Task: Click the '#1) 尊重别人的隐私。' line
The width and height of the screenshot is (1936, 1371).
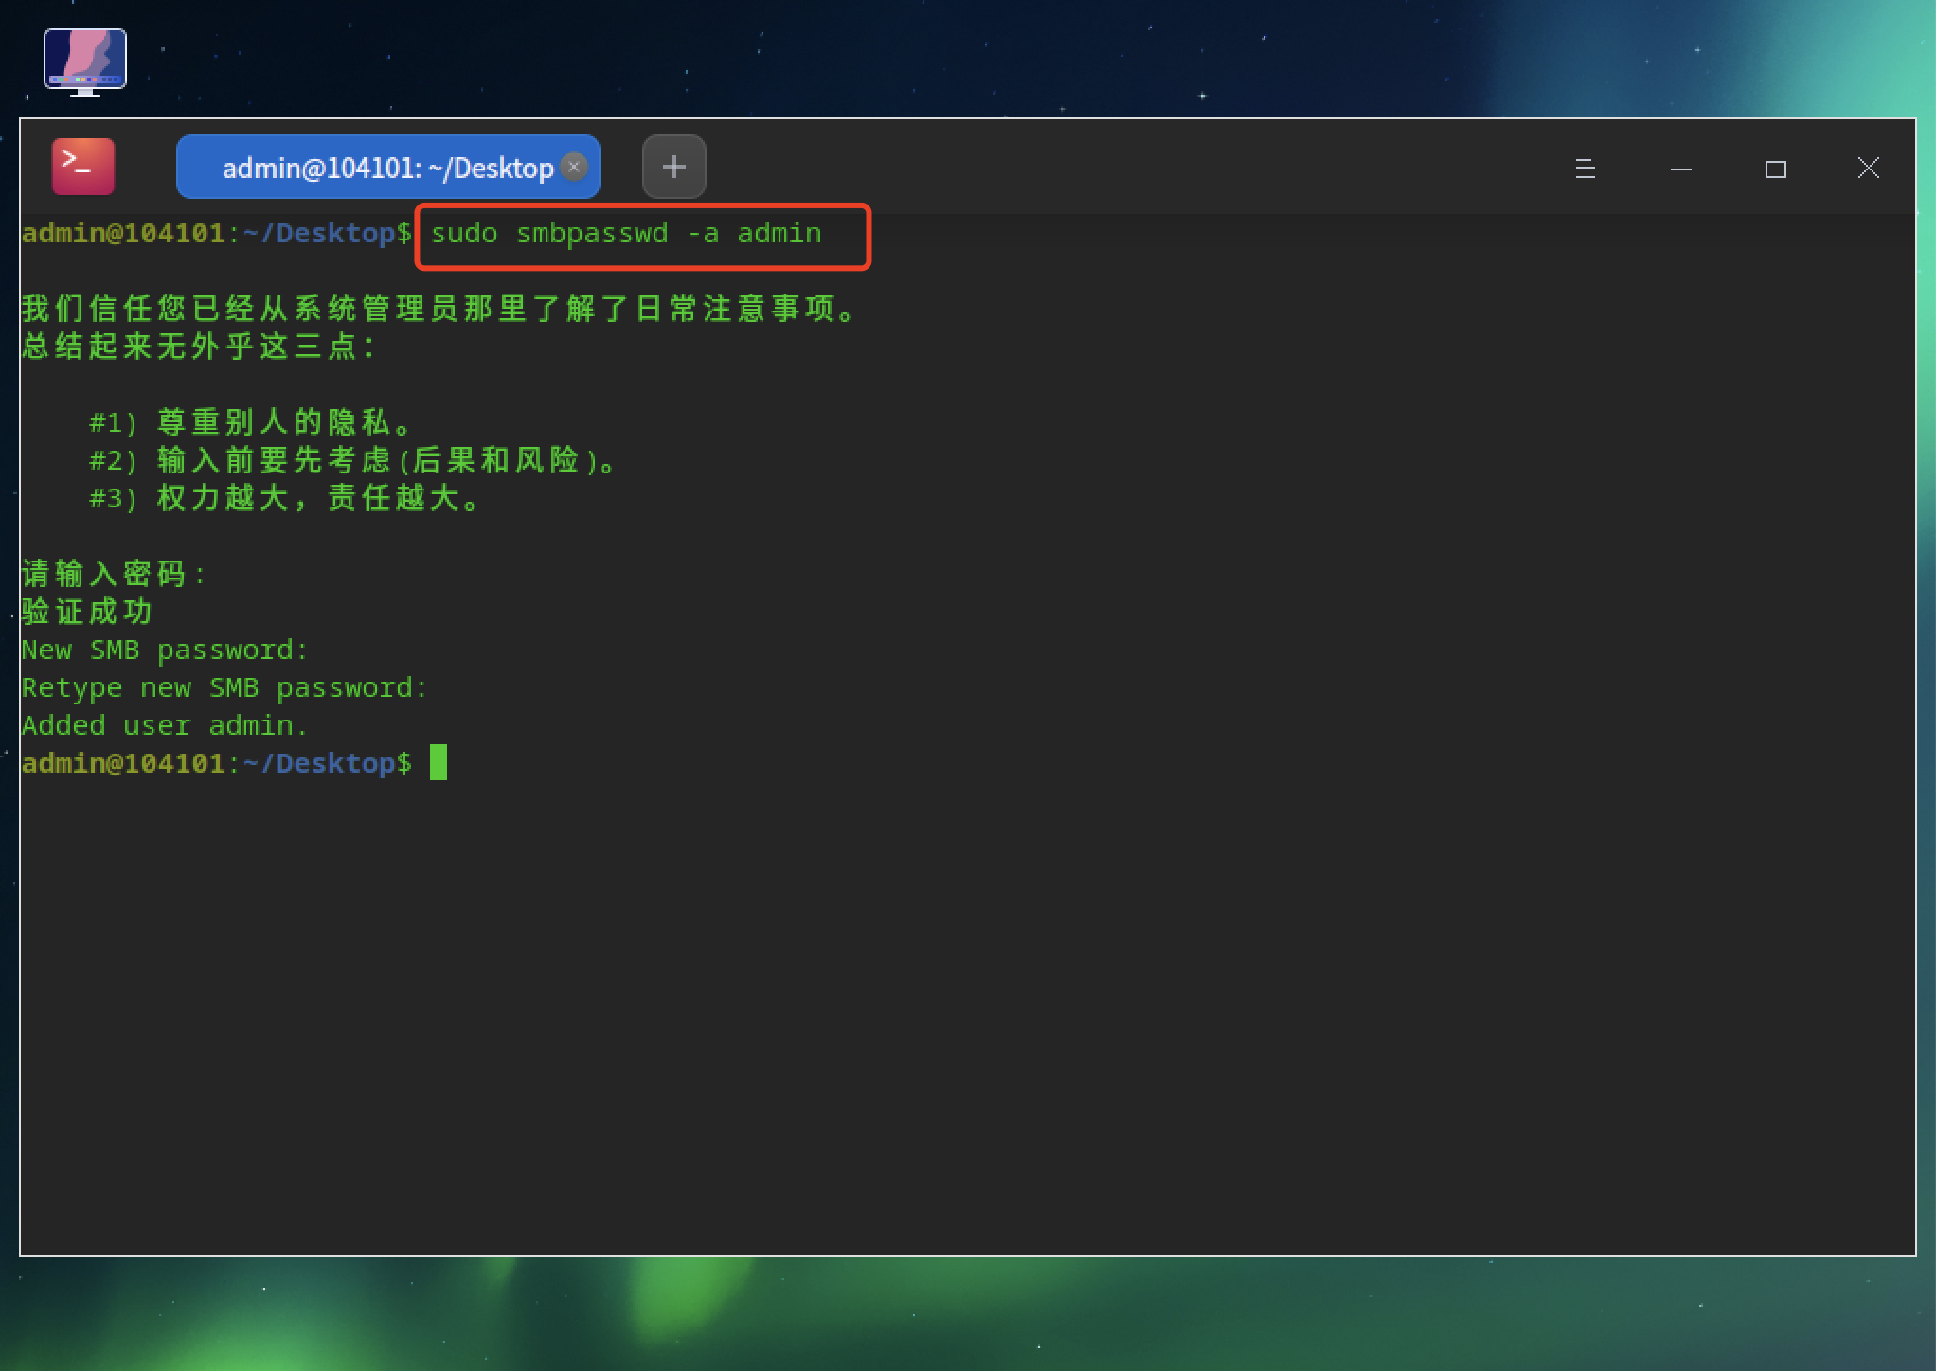Action: (x=250, y=421)
